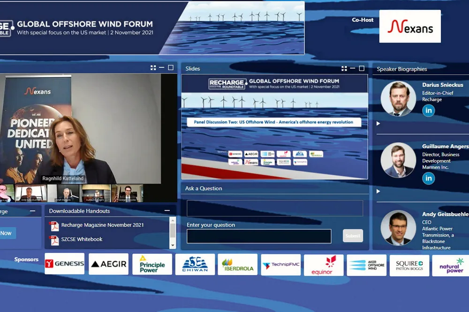Expand Guillaume Angers biography arrow
Screen dimensions: 469x312
click(378, 191)
